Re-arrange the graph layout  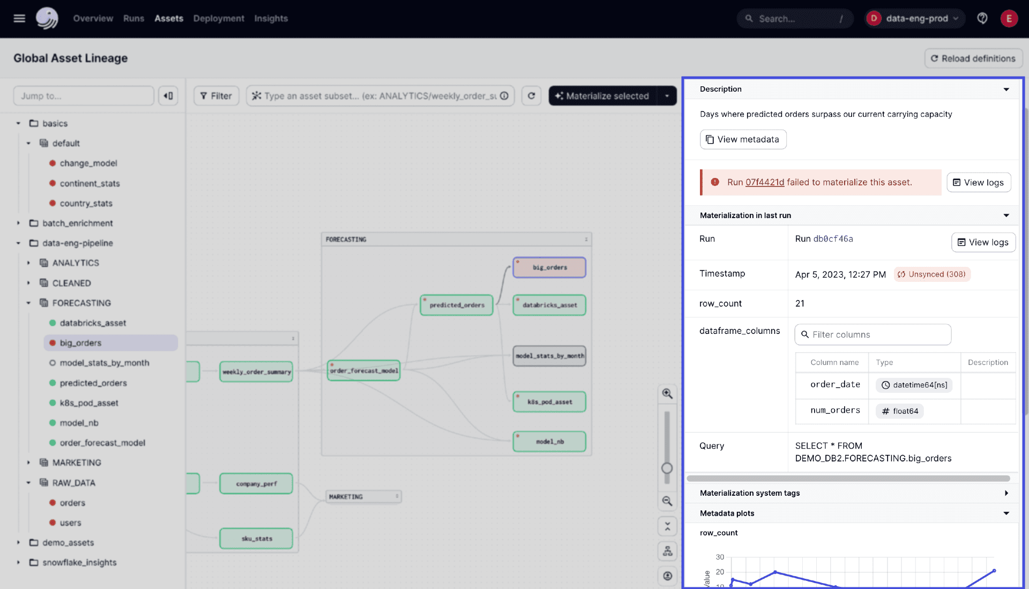pyautogui.click(x=667, y=551)
